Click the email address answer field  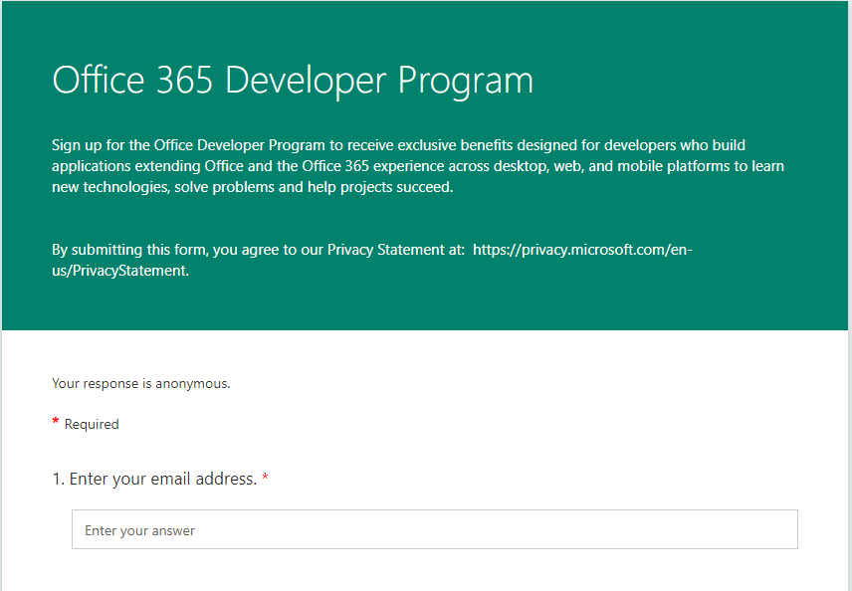point(435,529)
